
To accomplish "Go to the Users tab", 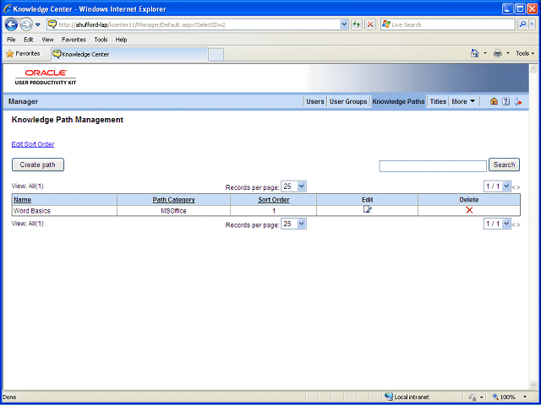I will pos(315,101).
